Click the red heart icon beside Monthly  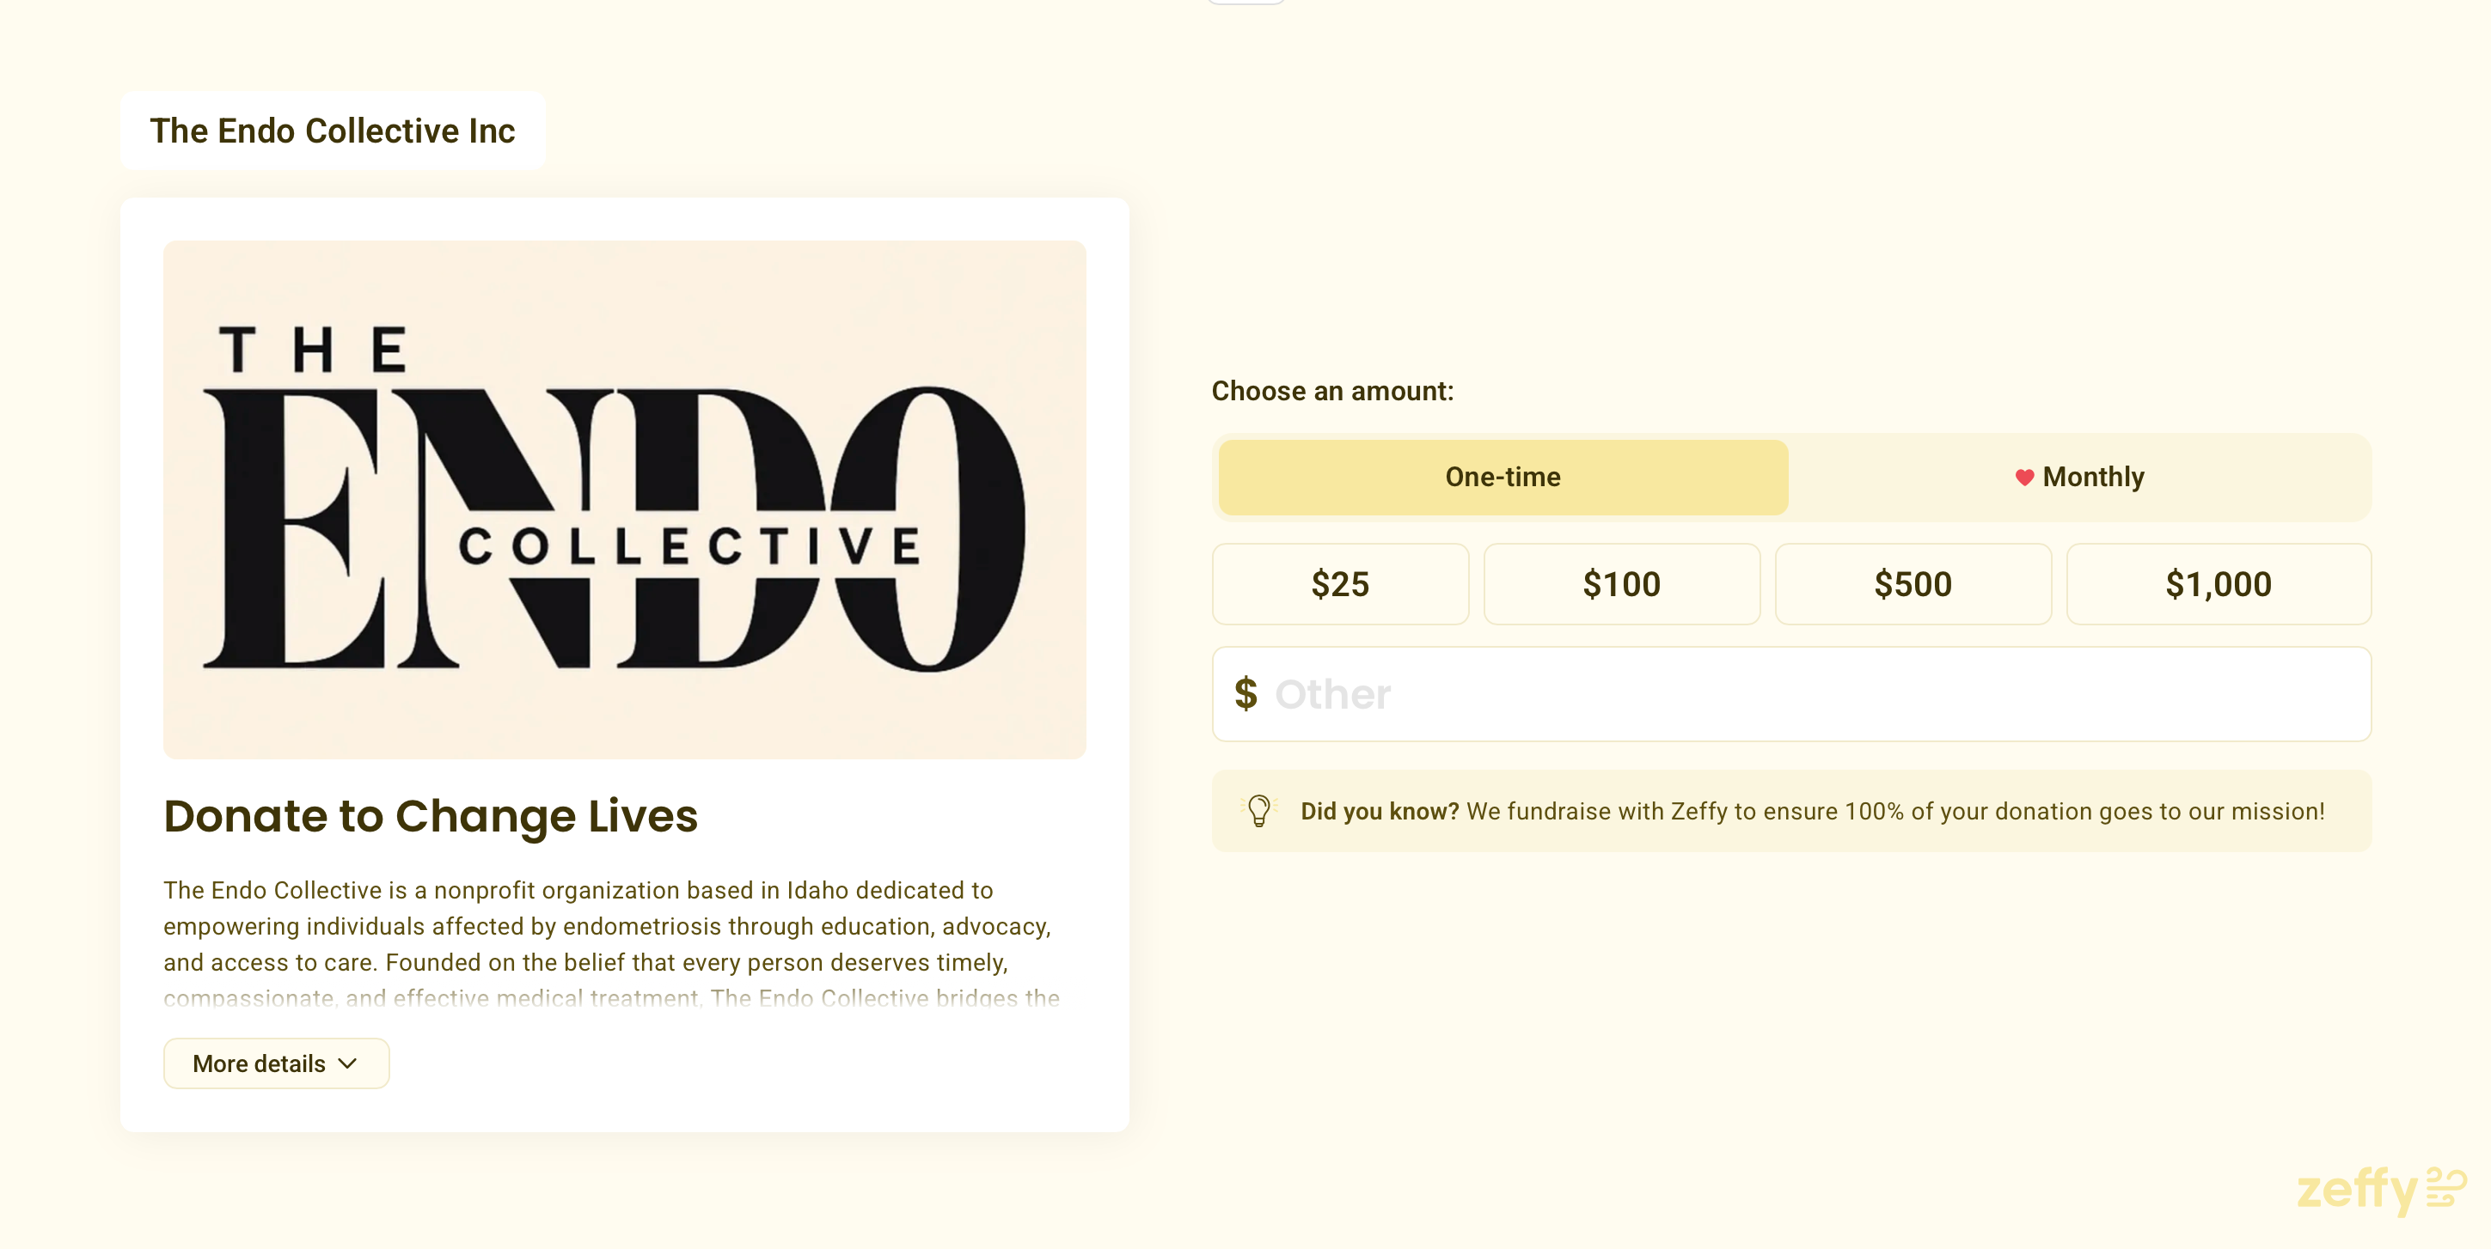[2024, 478]
